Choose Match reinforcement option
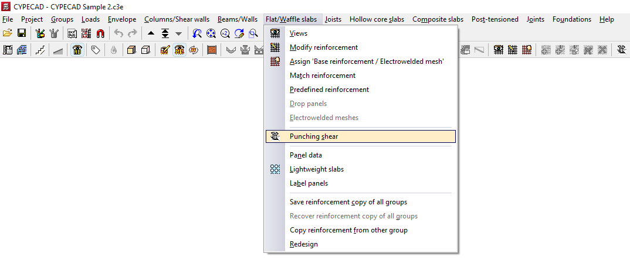 361,76
